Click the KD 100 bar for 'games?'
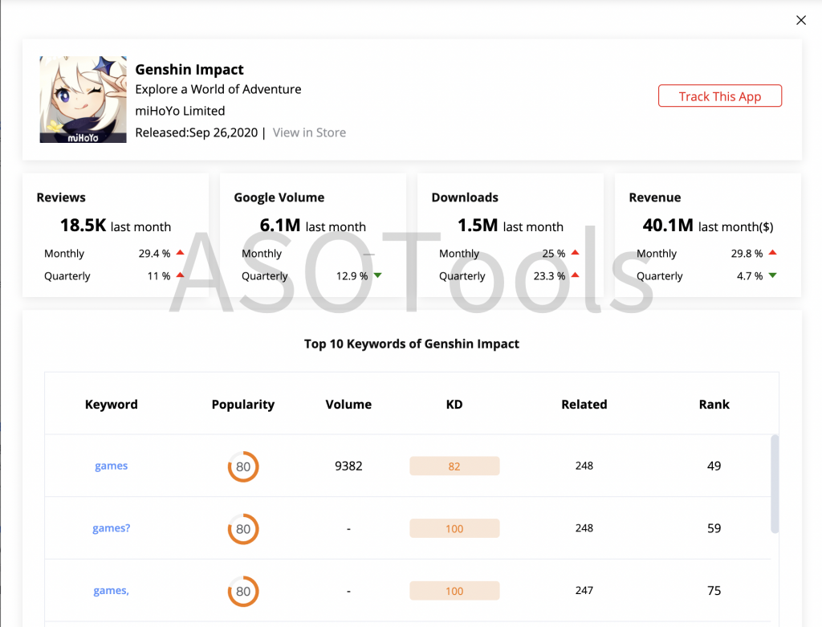 click(x=454, y=528)
